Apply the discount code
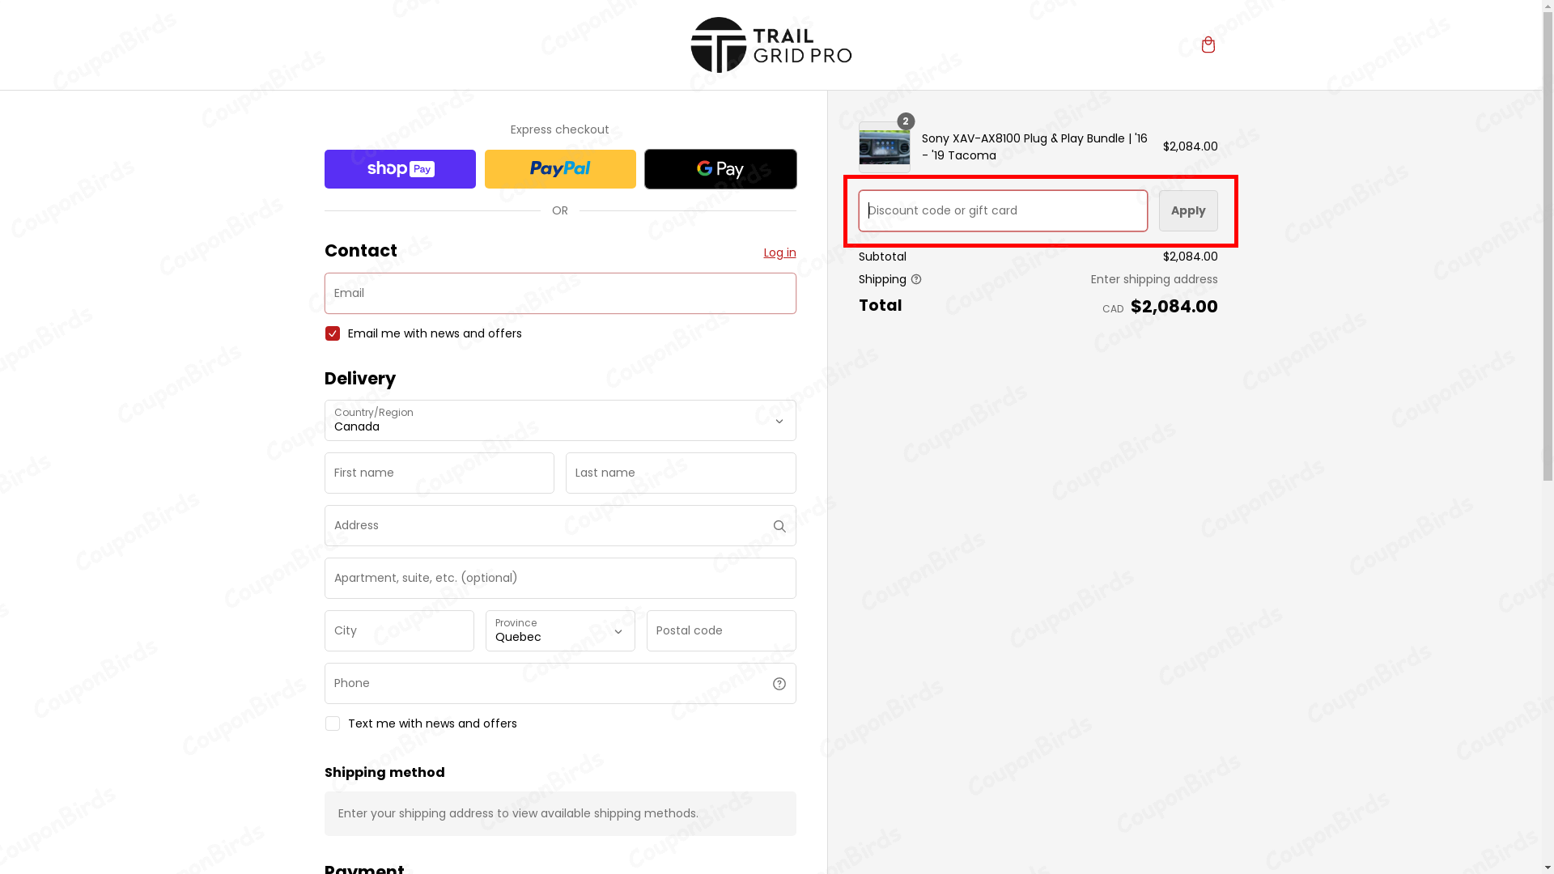 coord(1188,210)
